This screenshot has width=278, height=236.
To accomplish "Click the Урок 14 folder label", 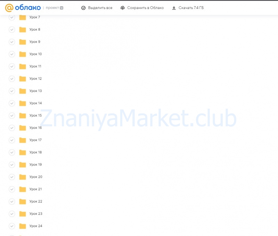I will [x=35, y=103].
